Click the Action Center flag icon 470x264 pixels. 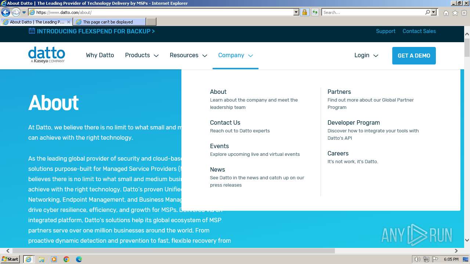(x=435, y=259)
